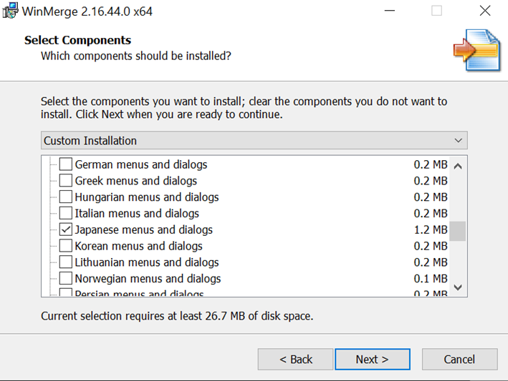Uncheck Japanese menus and dialogs
This screenshot has width=508, height=381.
coord(66,229)
